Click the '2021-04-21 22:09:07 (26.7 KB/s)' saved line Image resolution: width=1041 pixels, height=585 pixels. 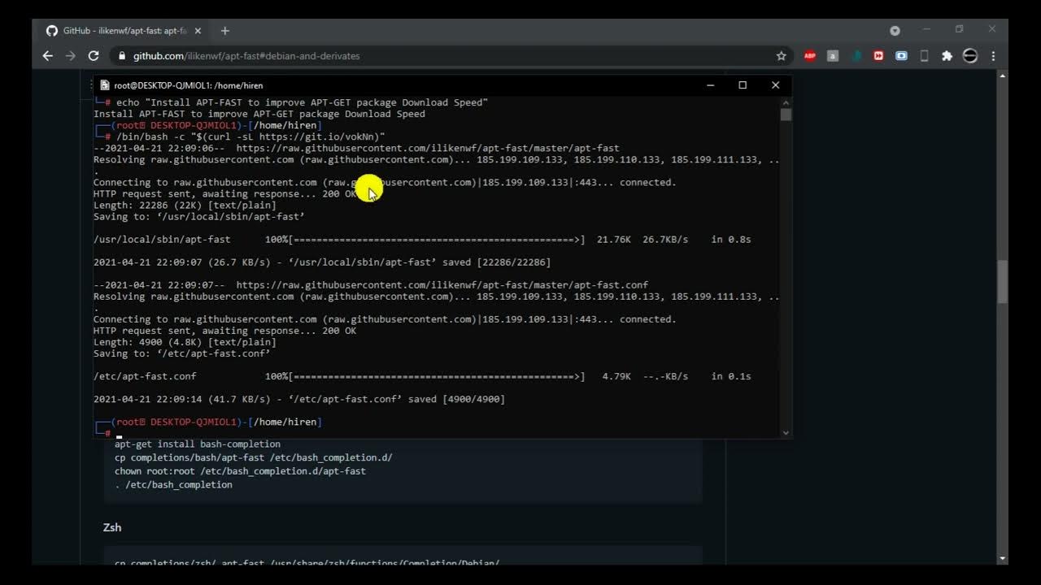pyautogui.click(x=322, y=262)
